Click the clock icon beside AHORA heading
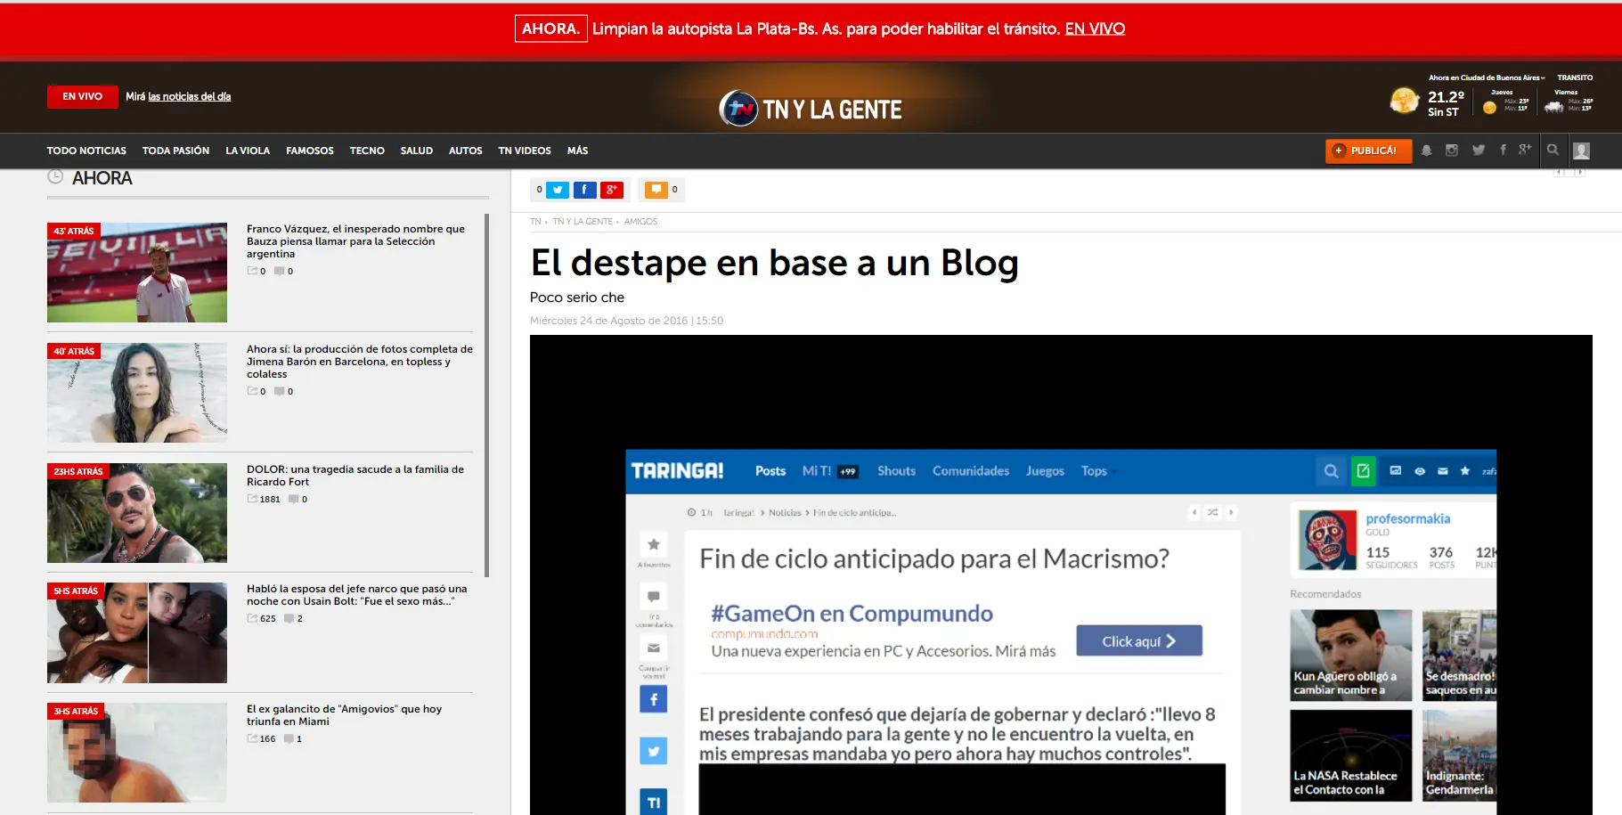This screenshot has width=1622, height=815. click(x=55, y=177)
